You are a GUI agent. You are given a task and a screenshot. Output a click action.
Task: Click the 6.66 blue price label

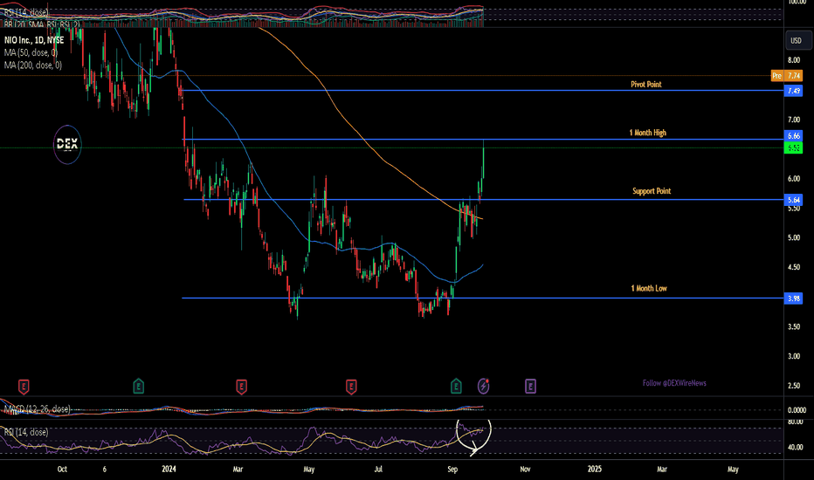click(793, 135)
